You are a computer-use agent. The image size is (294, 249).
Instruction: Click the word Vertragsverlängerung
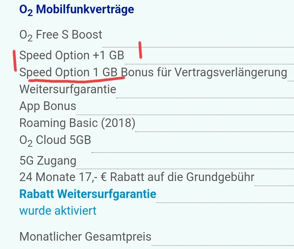click(x=231, y=72)
